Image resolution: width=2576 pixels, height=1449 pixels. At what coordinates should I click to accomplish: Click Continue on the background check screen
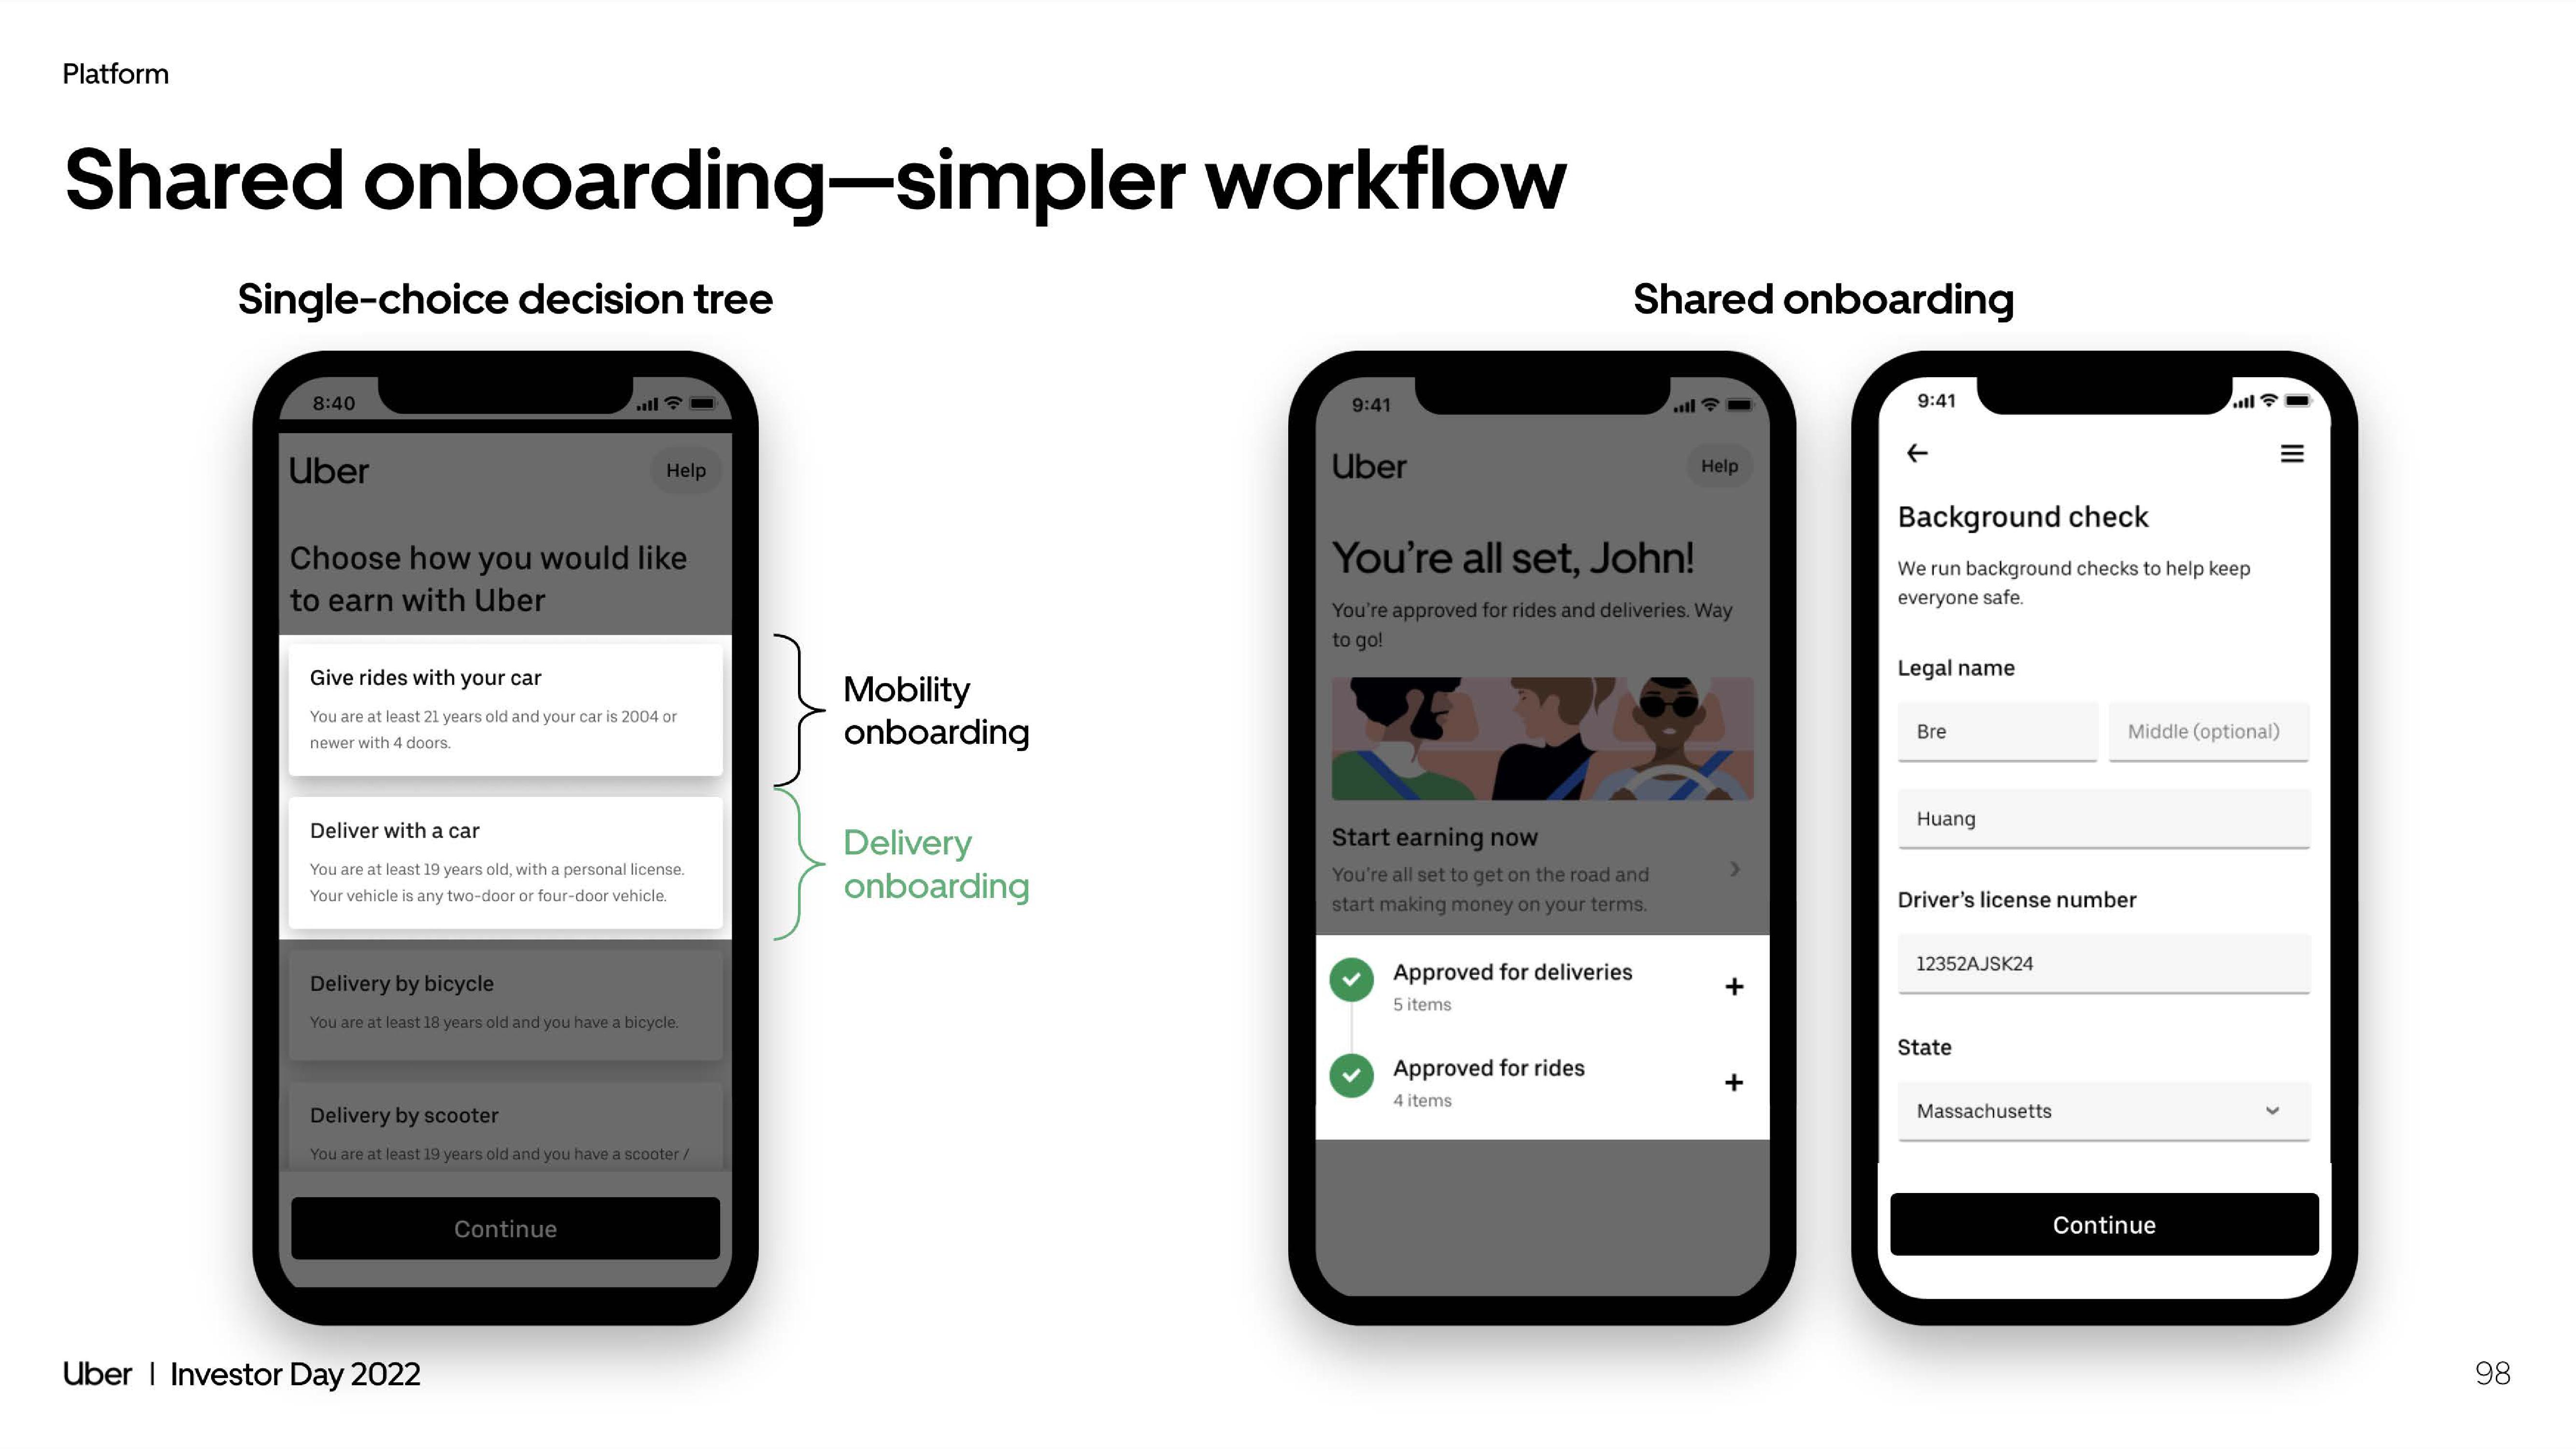[x=2104, y=1224]
